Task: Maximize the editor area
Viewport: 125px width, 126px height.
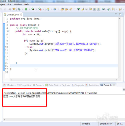Action: point(120,14)
